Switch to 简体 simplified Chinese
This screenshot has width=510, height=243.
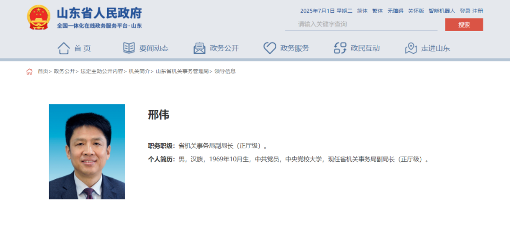pos(362,11)
